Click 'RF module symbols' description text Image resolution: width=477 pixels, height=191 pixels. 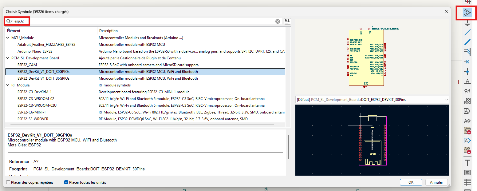115,85
